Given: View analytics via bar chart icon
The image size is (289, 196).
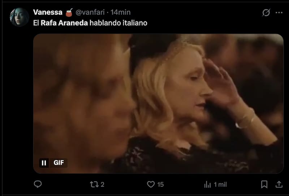Looking at the screenshot, I should pyautogui.click(x=207, y=184).
